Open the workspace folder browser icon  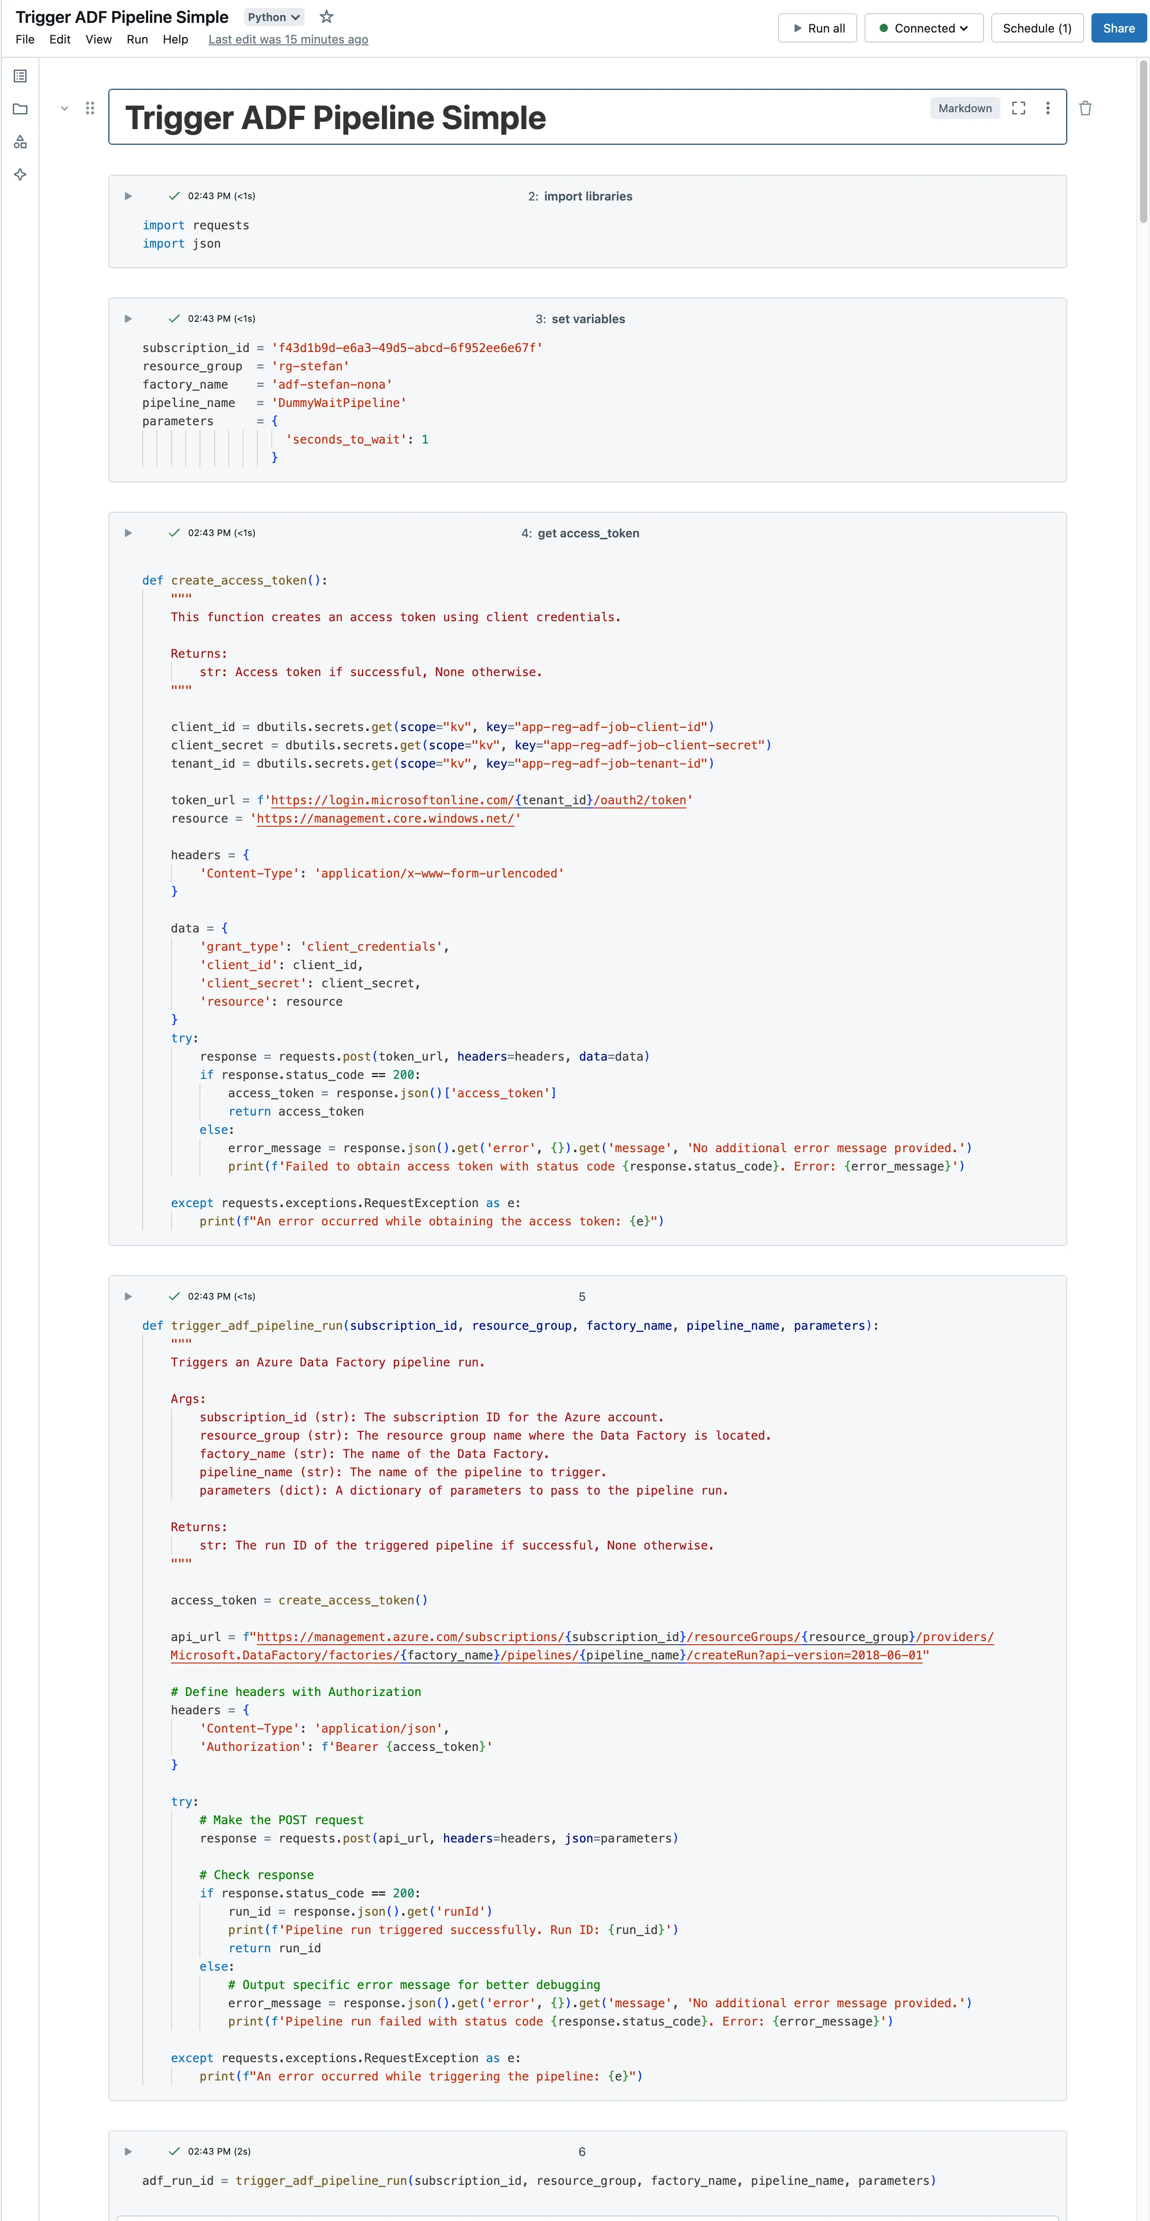pos(21,108)
